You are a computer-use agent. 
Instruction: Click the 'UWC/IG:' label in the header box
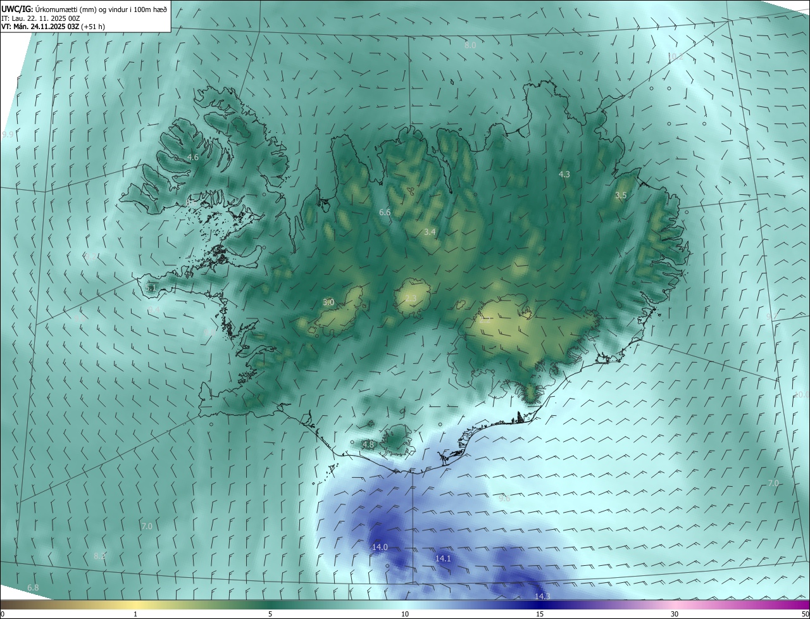(x=17, y=9)
